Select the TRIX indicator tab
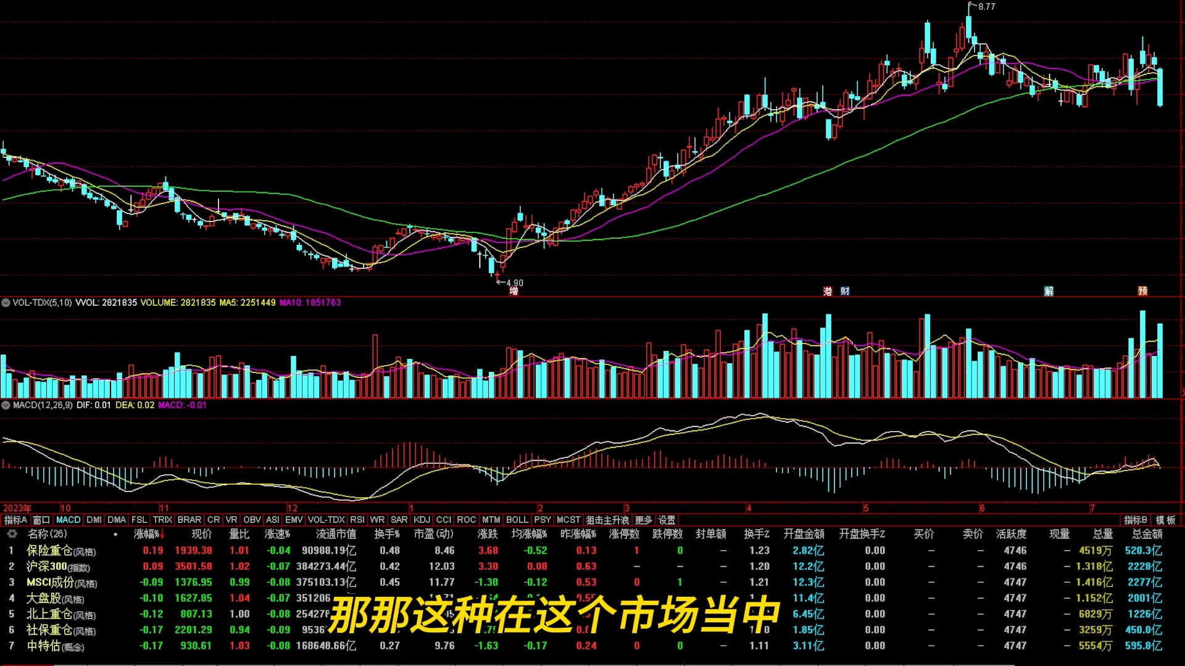Viewport: 1185px width, 666px height. 162,520
